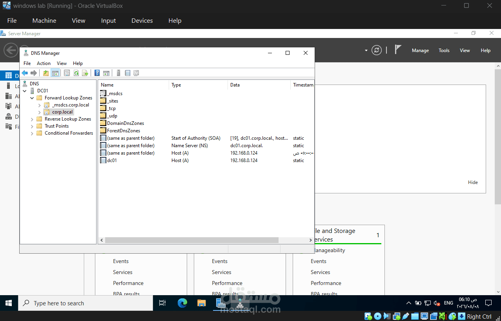Open the Tools menu in Server Manager
Image resolution: width=501 pixels, height=321 pixels.
444,50
